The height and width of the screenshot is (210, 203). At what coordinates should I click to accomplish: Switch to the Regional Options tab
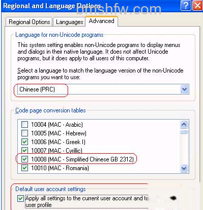click(30, 22)
